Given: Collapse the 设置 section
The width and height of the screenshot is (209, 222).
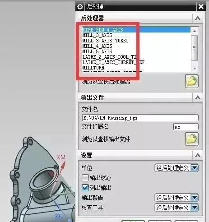Looking at the screenshot, I should click(x=198, y=155).
